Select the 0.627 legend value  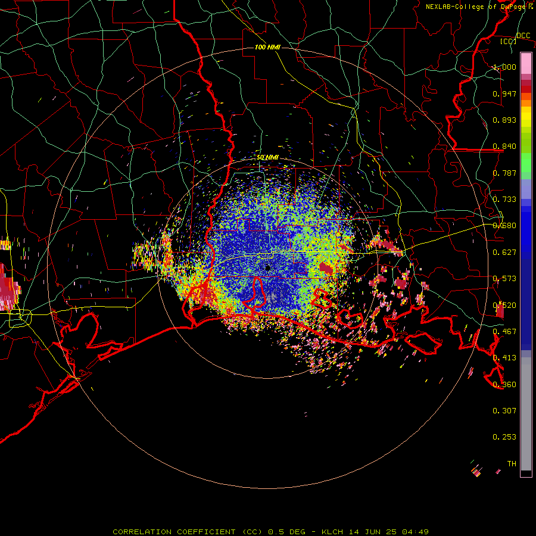pos(504,253)
